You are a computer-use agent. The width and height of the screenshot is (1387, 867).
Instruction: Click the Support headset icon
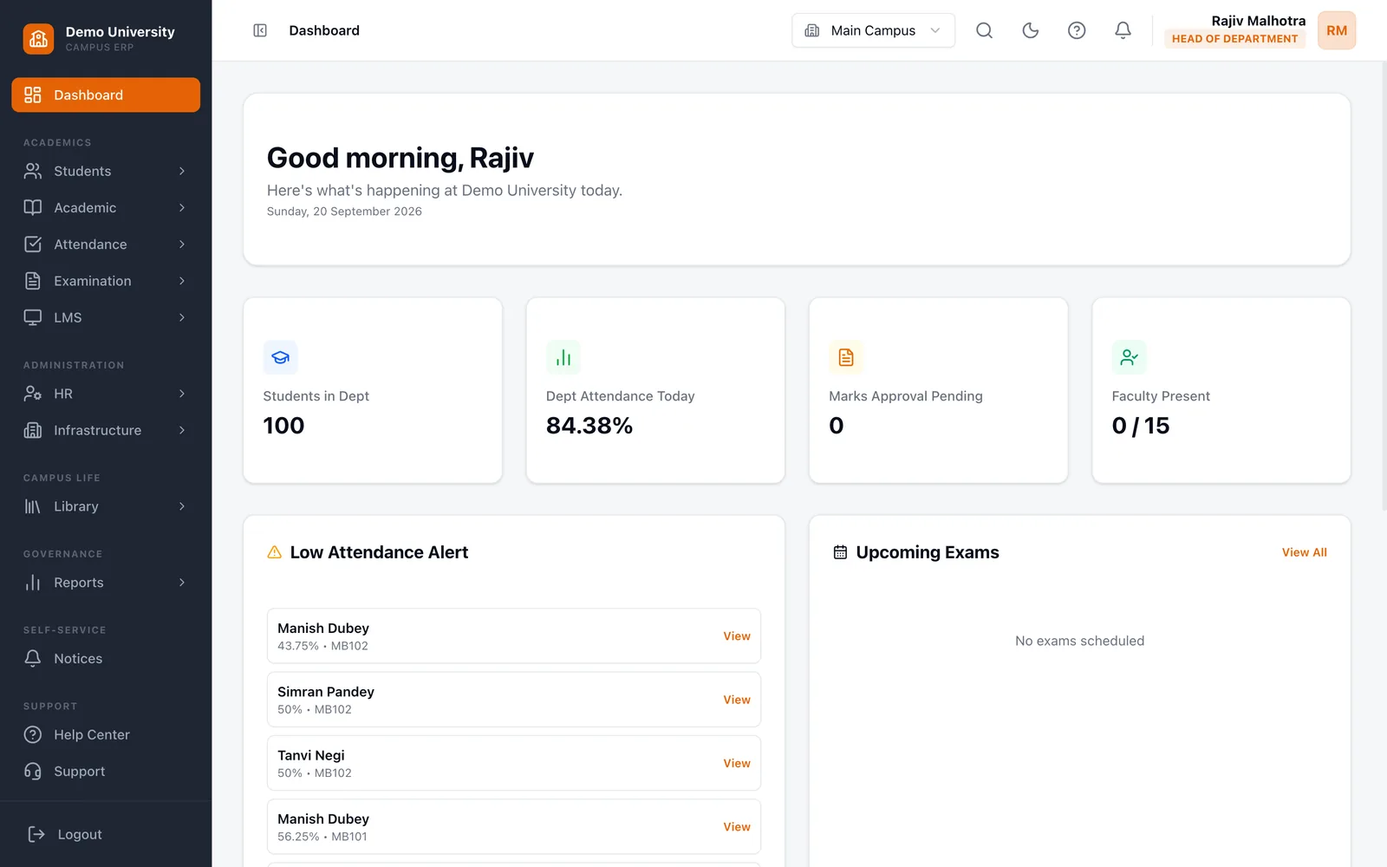[33, 771]
